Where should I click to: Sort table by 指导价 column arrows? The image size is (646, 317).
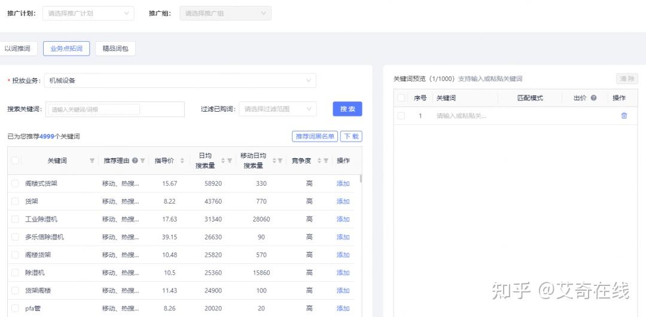click(x=182, y=161)
